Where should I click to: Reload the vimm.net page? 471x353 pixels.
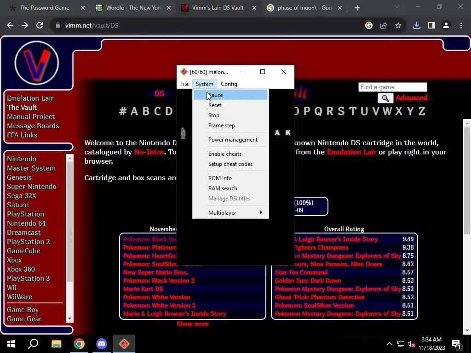coord(40,26)
